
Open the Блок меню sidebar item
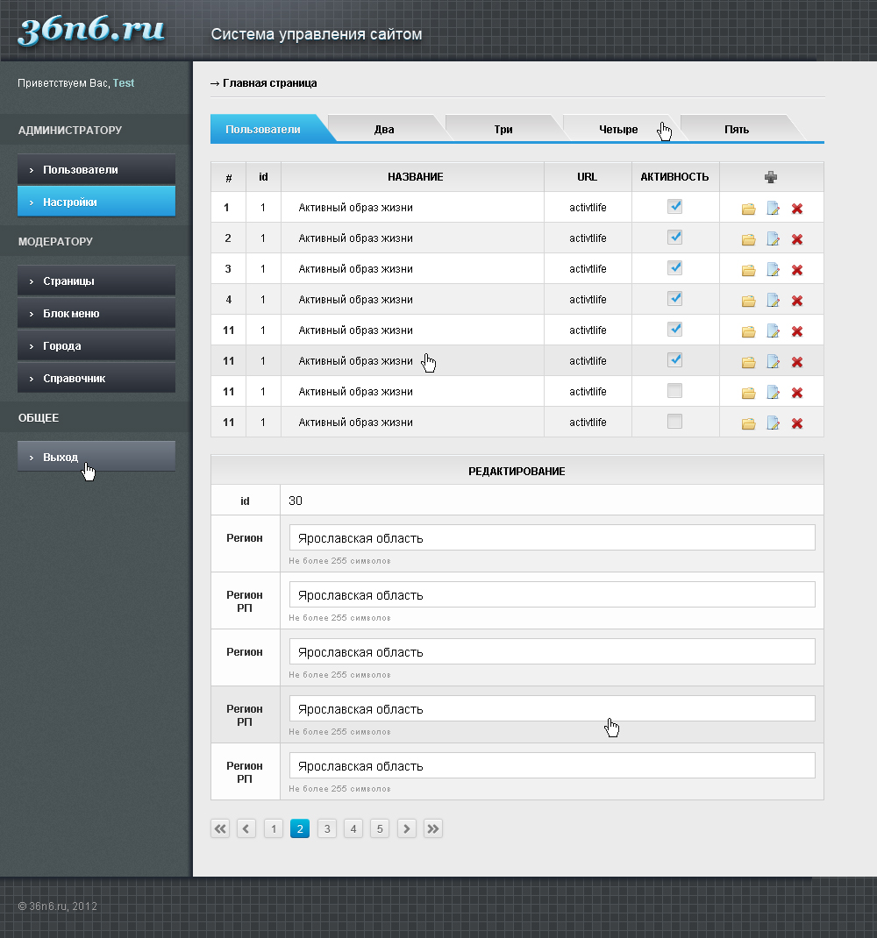tap(96, 313)
